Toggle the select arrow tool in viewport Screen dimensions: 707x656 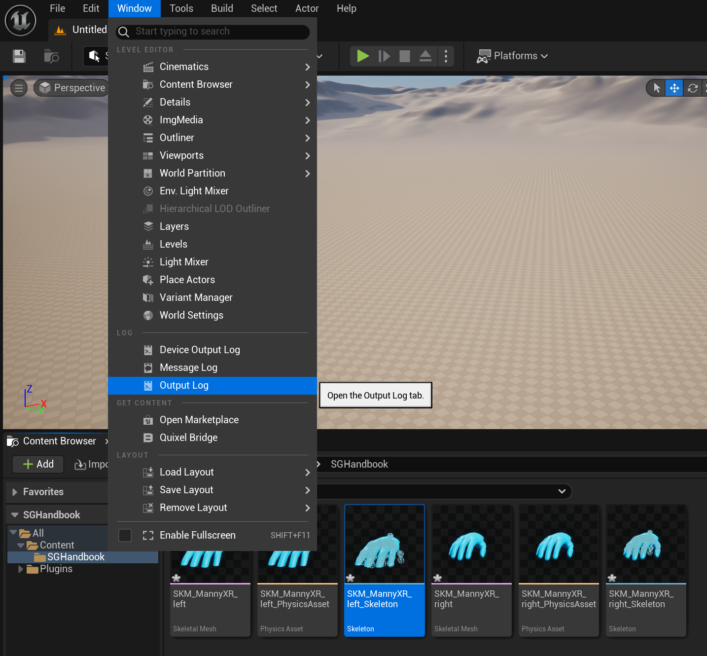click(656, 87)
